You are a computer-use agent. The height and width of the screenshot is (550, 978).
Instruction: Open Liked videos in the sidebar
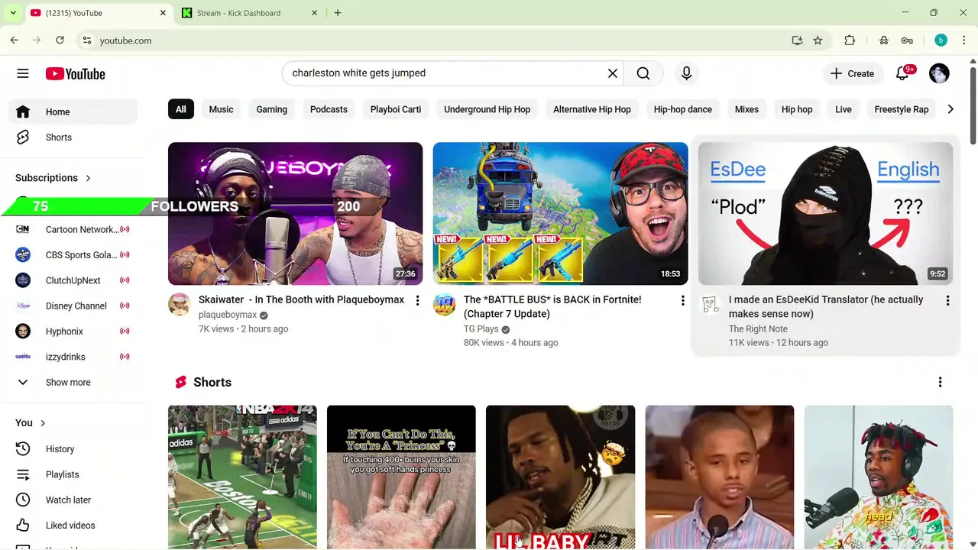pyautogui.click(x=73, y=526)
